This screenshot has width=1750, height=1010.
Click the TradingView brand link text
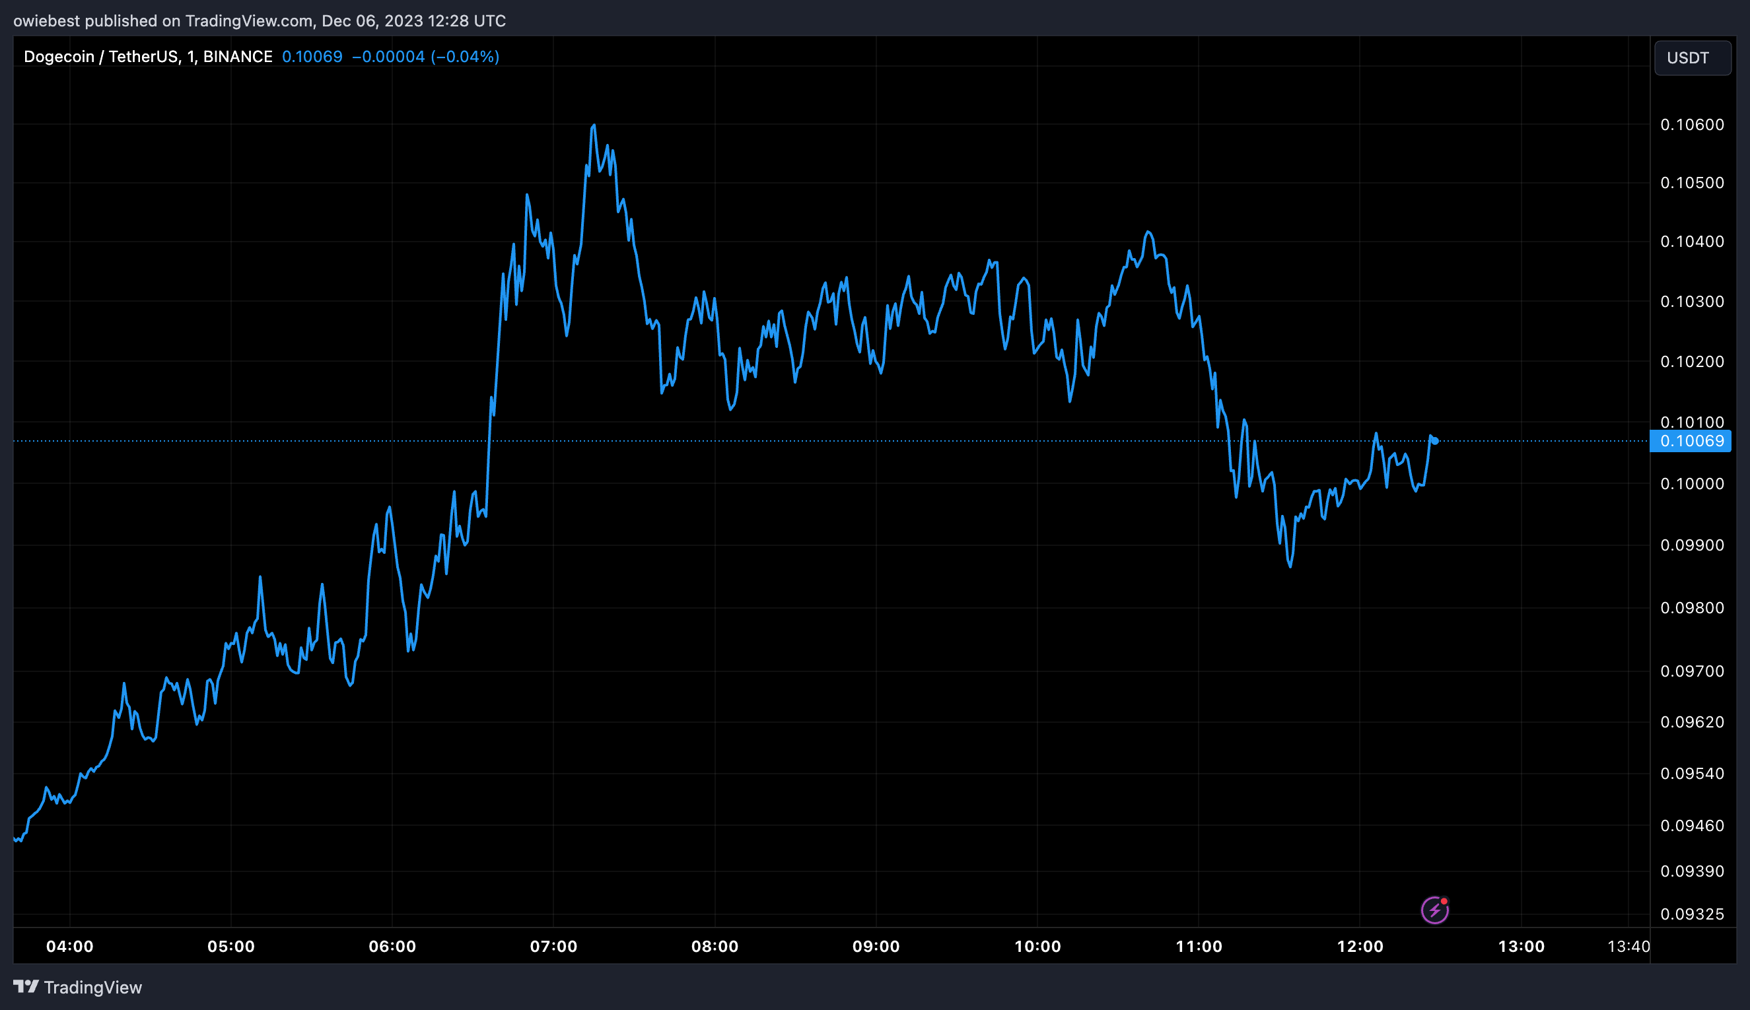(x=93, y=987)
